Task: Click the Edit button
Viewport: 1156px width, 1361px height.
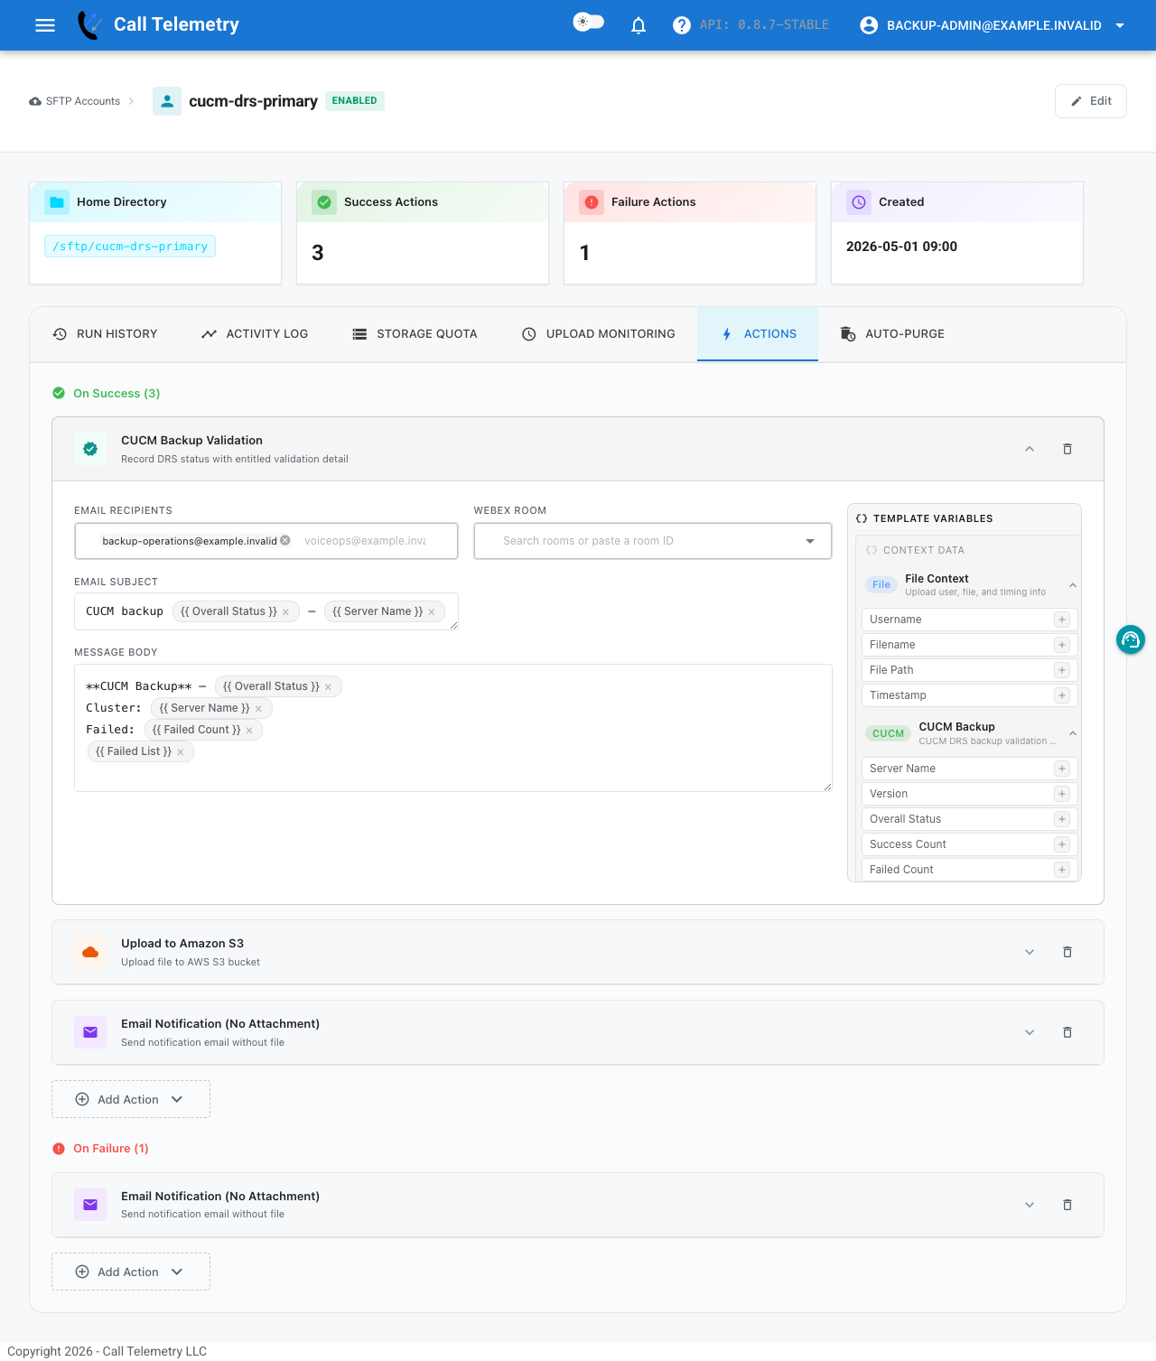Action: (x=1091, y=101)
